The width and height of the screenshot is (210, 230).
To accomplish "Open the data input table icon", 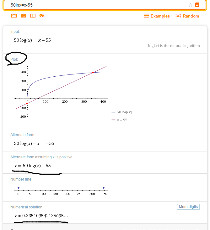I will 33,16.
